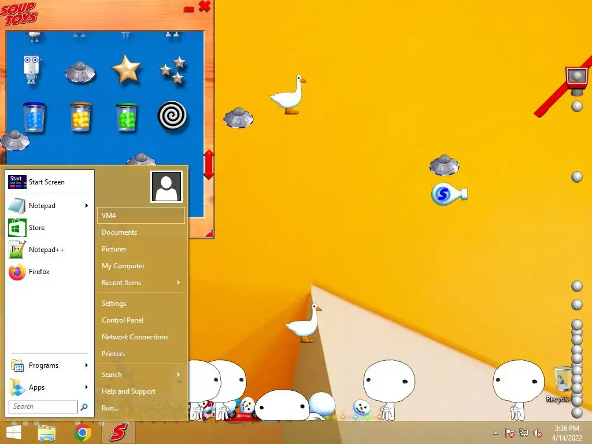Image resolution: width=592 pixels, height=444 pixels.
Task: Click the red resize corner of Soup Toys panel
Action: click(x=209, y=234)
